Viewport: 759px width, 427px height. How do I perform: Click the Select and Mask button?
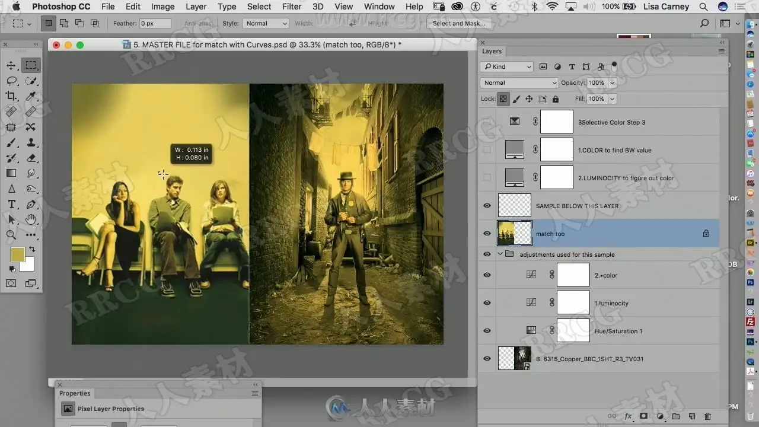(x=458, y=24)
